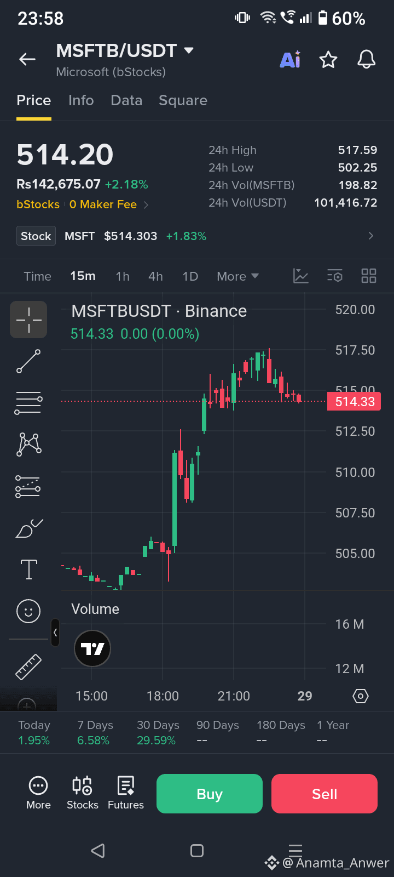Collapse the drawing toolbar handle
The image size is (394, 877).
point(55,633)
